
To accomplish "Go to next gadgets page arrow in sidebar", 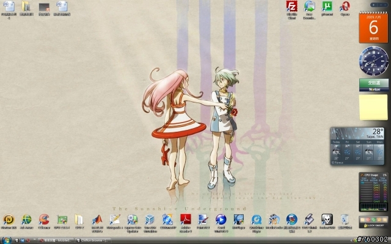I will point(385,5).
